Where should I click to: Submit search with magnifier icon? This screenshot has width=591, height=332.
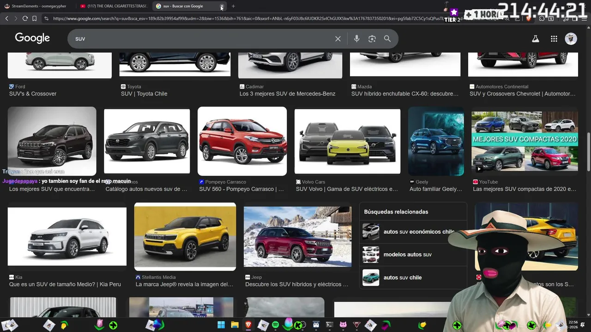pos(387,39)
